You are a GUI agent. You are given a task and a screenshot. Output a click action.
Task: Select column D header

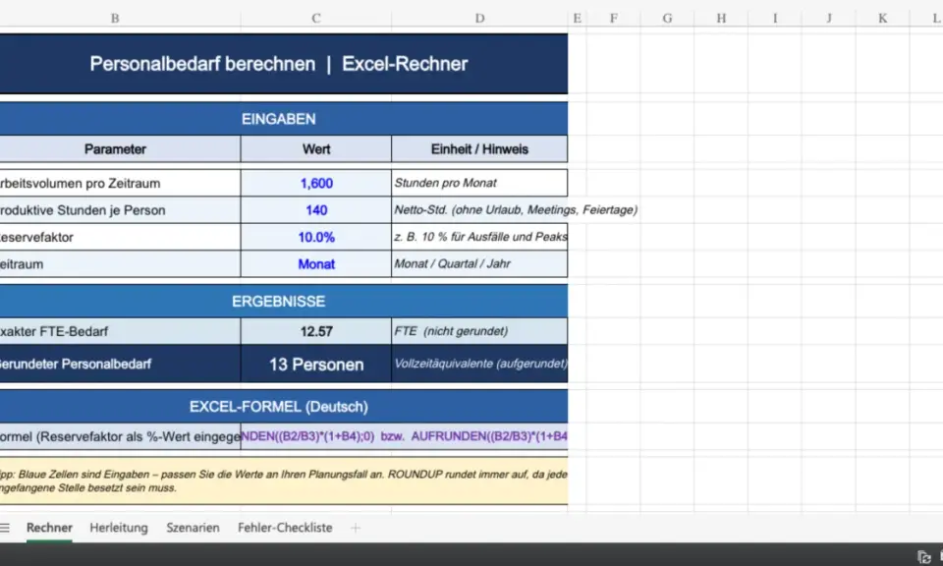[479, 18]
